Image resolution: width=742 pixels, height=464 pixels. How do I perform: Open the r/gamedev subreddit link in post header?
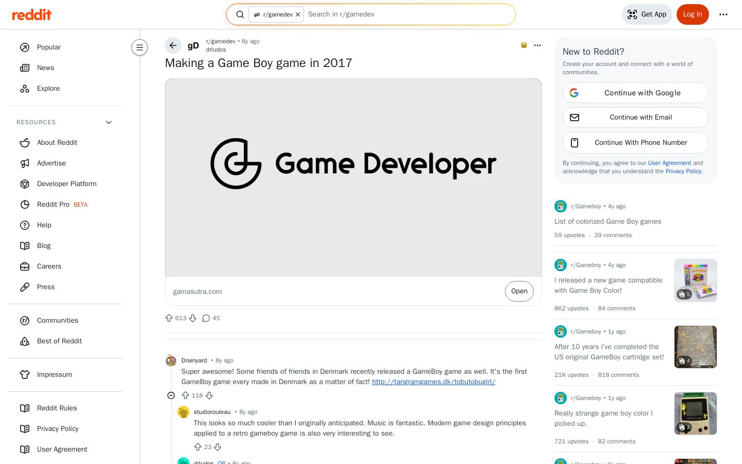[x=221, y=41]
